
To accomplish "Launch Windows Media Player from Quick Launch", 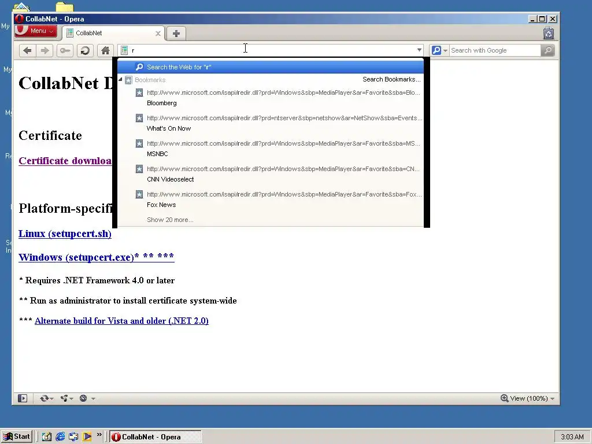I will [87, 437].
